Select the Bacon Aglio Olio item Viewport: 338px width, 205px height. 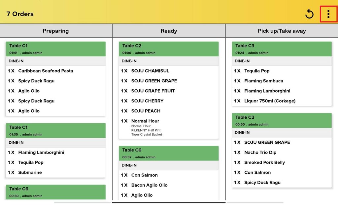coord(150,185)
